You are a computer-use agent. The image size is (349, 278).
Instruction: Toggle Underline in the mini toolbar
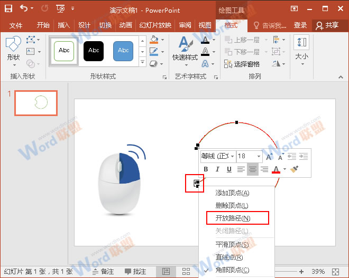coord(229,169)
